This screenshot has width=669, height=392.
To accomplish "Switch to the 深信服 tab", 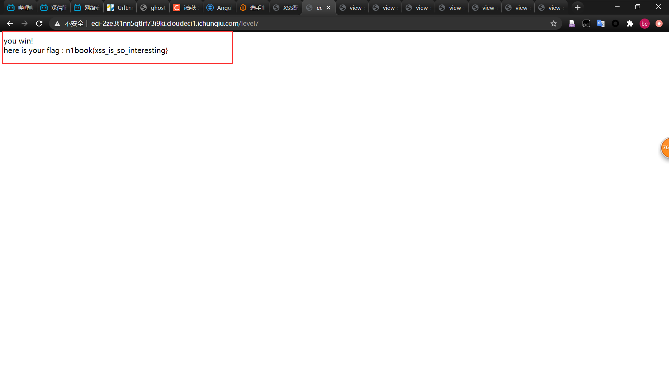I will click(x=53, y=8).
